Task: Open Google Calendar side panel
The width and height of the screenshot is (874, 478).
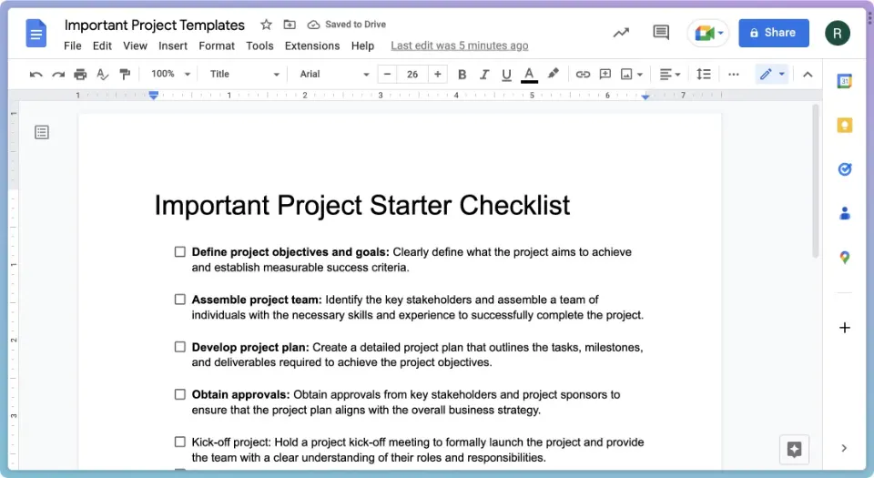Action: (844, 81)
